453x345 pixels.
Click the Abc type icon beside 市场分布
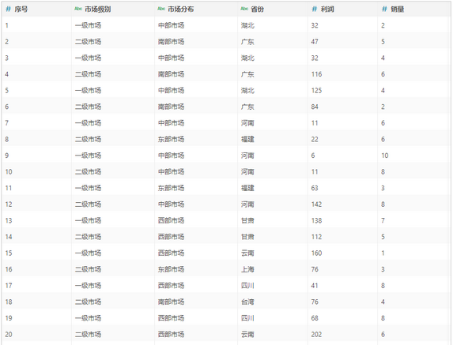pyautogui.click(x=161, y=9)
